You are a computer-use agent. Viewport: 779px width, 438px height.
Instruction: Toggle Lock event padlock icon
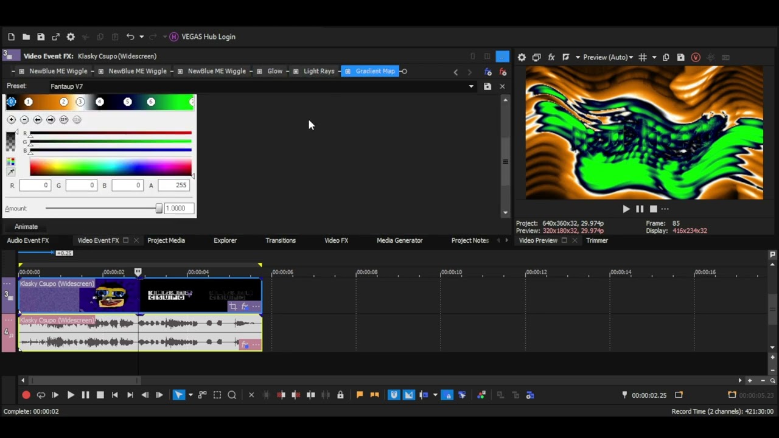point(340,395)
